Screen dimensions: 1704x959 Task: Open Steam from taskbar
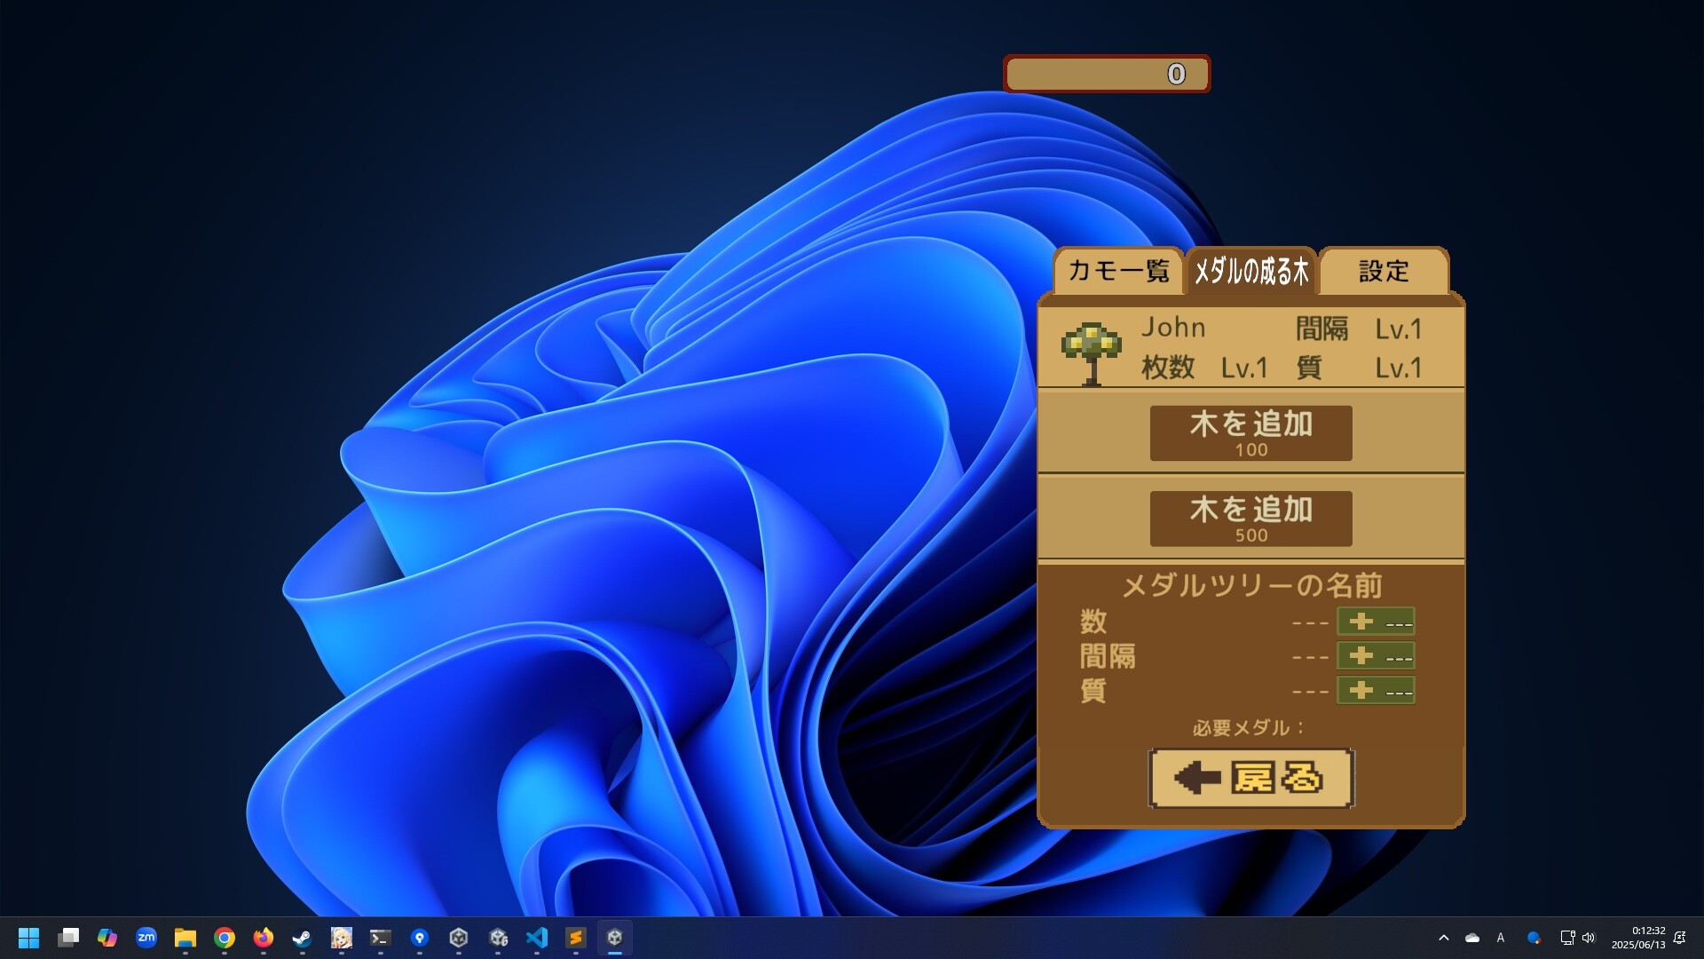coord(302,937)
